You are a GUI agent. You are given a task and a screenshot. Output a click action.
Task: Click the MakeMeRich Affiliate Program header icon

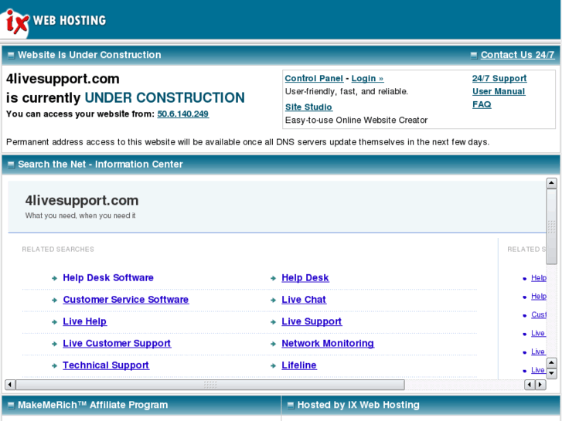pyautogui.click(x=11, y=406)
